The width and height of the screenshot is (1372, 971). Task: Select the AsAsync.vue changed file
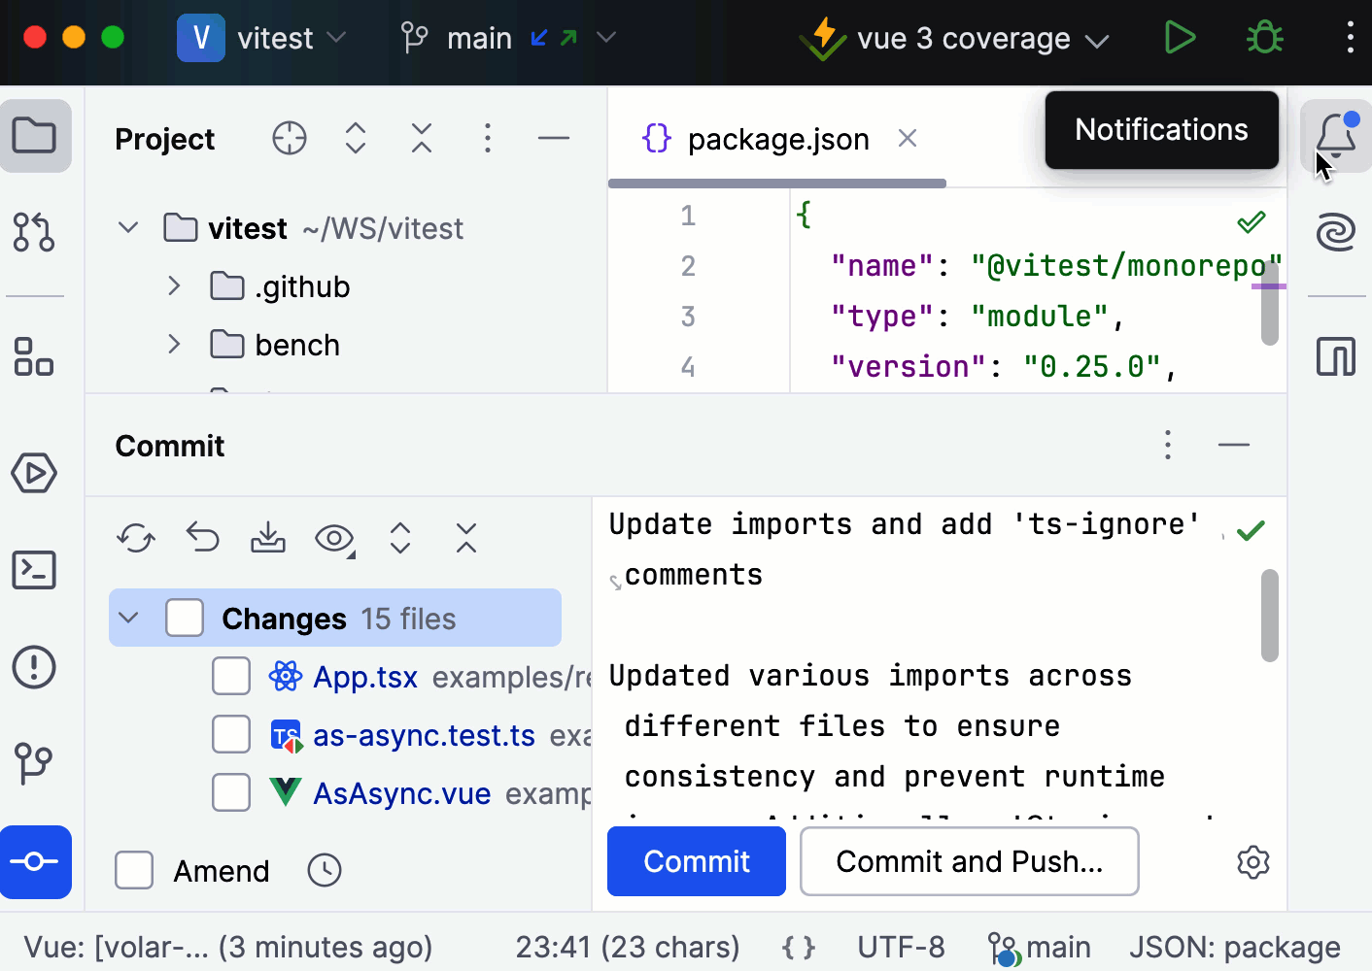[x=401, y=793]
